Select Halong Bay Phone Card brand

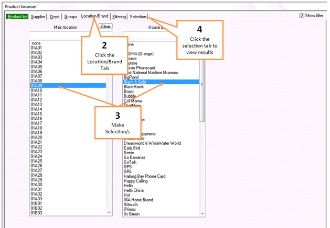[161, 176]
